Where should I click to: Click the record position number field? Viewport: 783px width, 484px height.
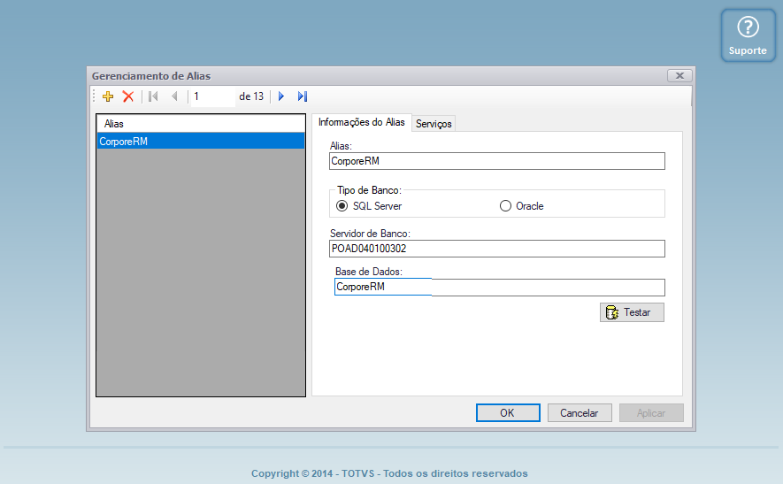pos(213,96)
